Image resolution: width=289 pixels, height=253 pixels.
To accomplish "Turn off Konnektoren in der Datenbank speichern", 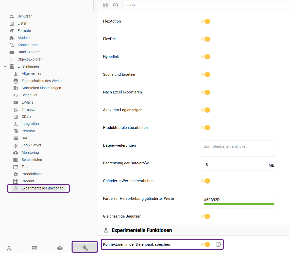I will click(206, 244).
